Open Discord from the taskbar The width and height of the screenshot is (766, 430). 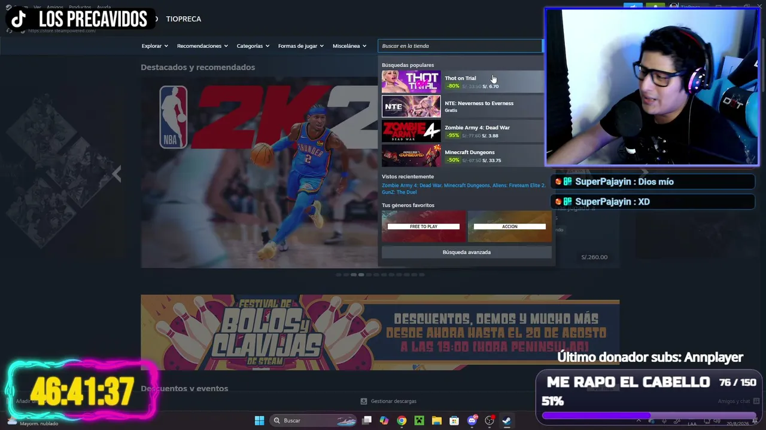point(472,420)
